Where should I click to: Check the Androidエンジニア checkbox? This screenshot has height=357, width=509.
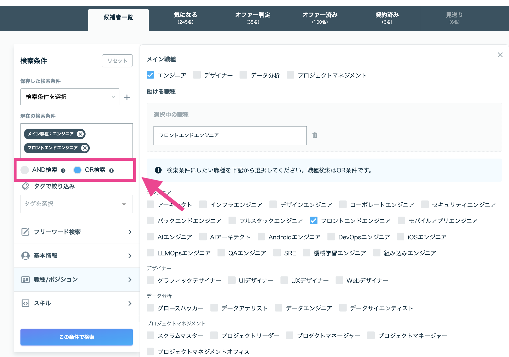[261, 237]
